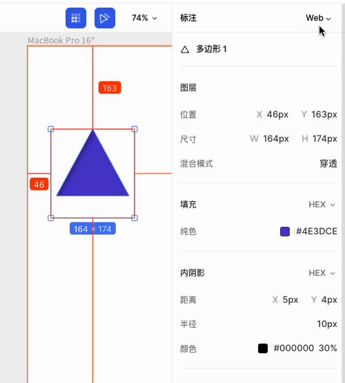Open the fill HEX format dropdown

click(x=322, y=205)
